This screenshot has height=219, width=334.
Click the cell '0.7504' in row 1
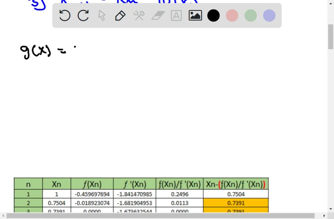(236, 194)
